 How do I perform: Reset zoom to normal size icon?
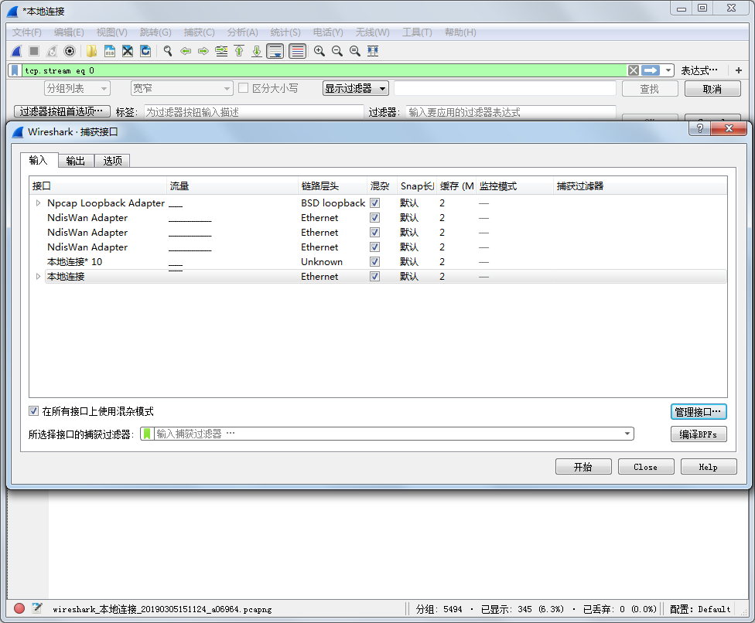click(x=355, y=51)
